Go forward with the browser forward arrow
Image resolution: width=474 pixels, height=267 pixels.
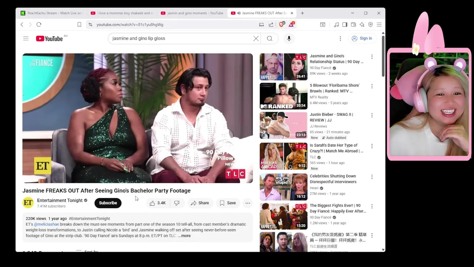pos(30,24)
